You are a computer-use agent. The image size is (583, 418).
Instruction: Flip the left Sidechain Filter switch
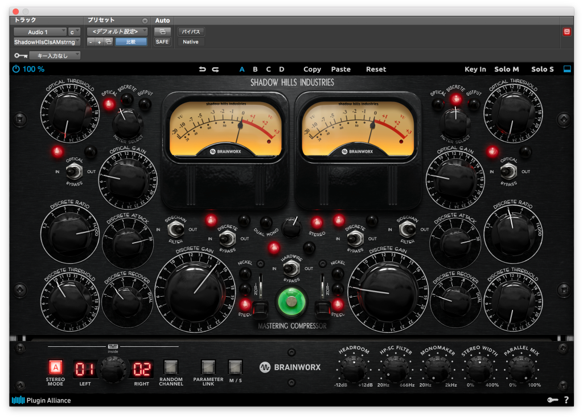click(x=175, y=230)
